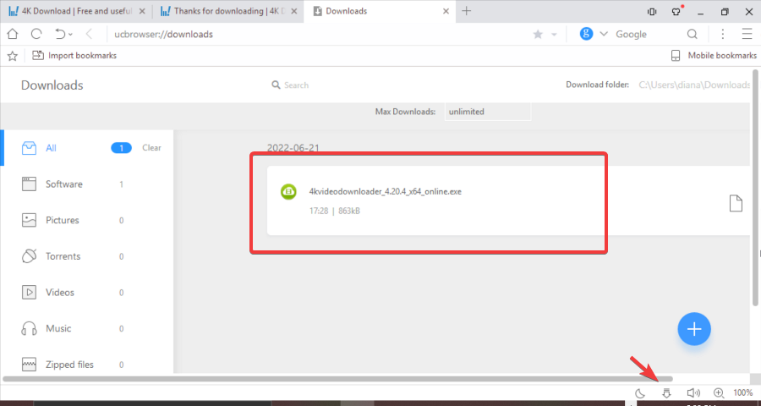Click the magnifier search button in toolbar

(692, 34)
